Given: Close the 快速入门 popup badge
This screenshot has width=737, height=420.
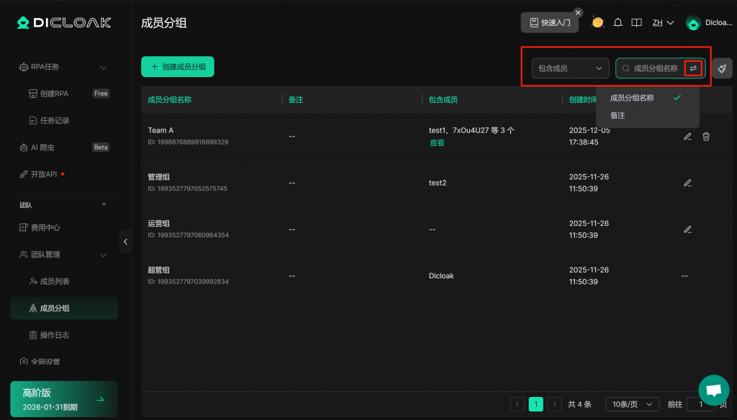Looking at the screenshot, I should click(578, 12).
